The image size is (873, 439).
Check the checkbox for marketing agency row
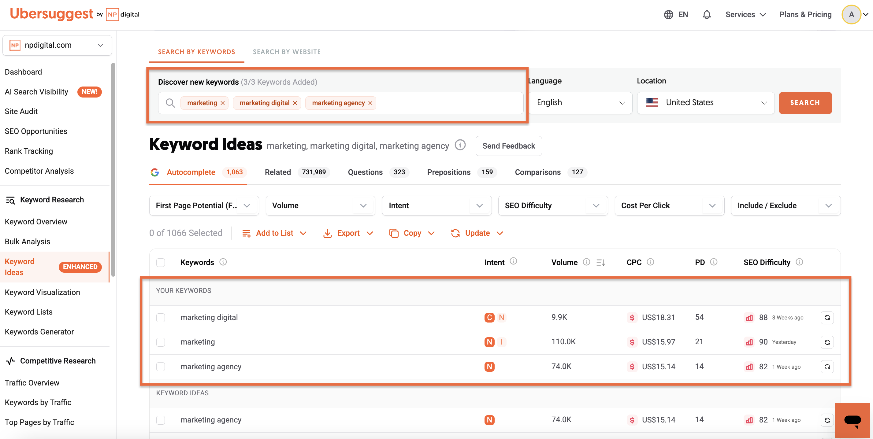click(x=161, y=366)
